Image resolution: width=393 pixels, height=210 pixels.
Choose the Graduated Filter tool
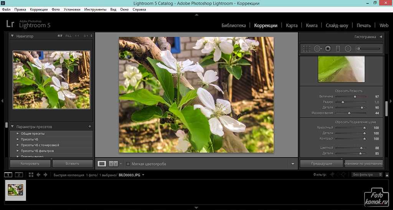pos(338,49)
